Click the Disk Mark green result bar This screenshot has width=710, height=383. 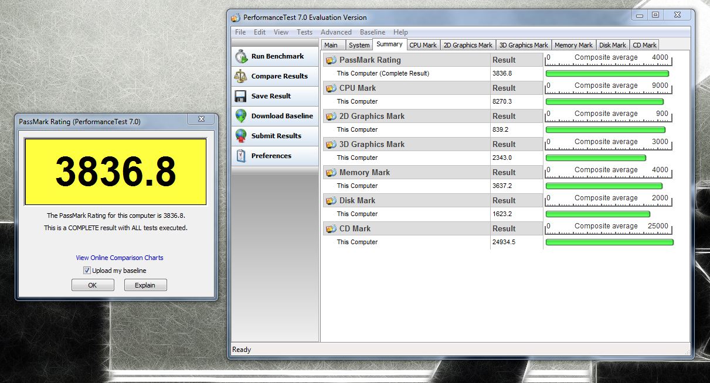[598, 214]
